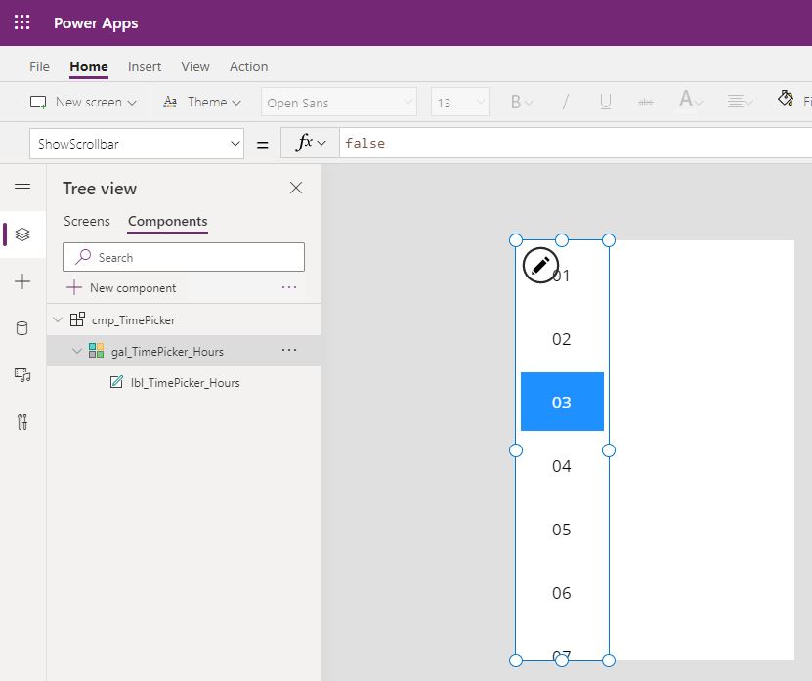
Task: Open the Insert plus icon in sidebar
Action: [x=22, y=281]
